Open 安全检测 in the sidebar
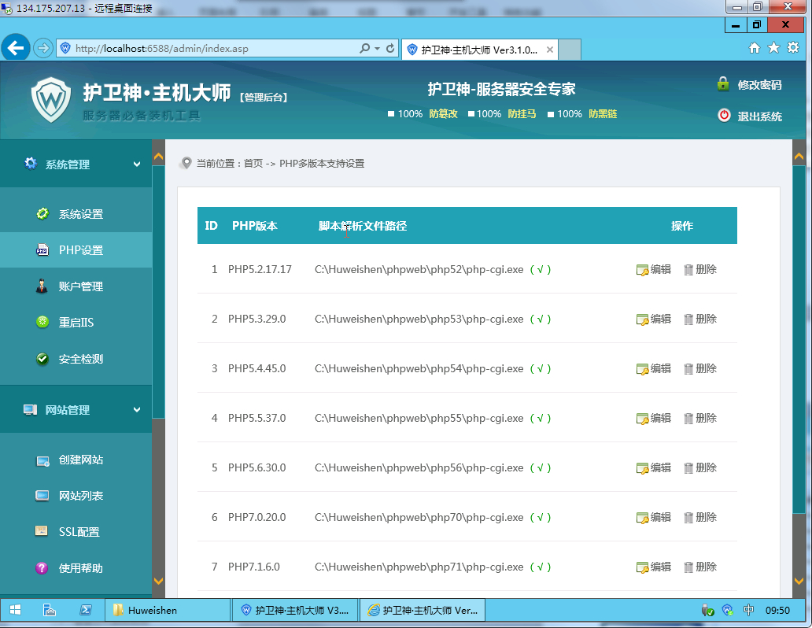Image resolution: width=812 pixels, height=628 pixels. click(81, 359)
